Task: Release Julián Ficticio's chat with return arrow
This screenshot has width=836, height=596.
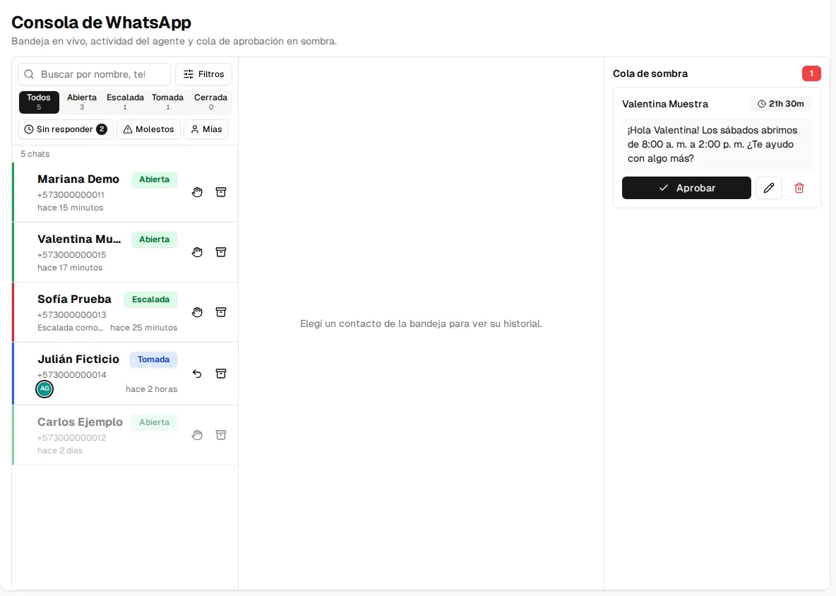Action: coord(197,374)
